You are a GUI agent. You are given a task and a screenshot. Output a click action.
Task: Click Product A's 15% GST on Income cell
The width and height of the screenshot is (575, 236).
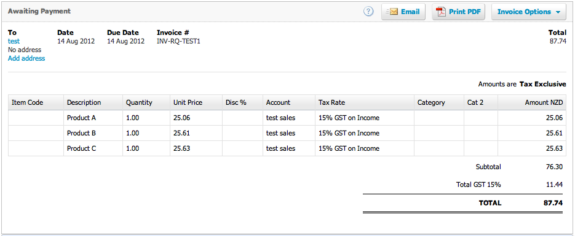[x=365, y=118]
